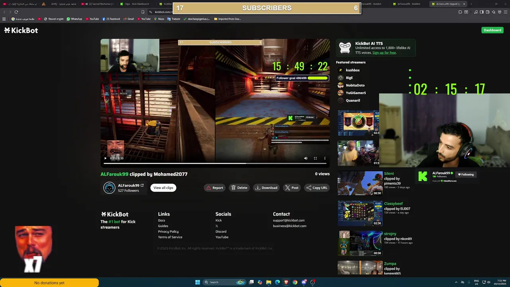Open footer Kick social link

[x=218, y=220]
